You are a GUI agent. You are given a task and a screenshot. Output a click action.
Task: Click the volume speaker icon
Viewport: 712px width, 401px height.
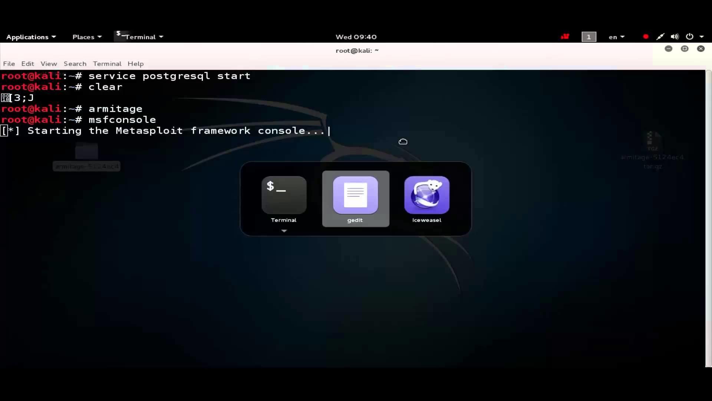point(675,36)
